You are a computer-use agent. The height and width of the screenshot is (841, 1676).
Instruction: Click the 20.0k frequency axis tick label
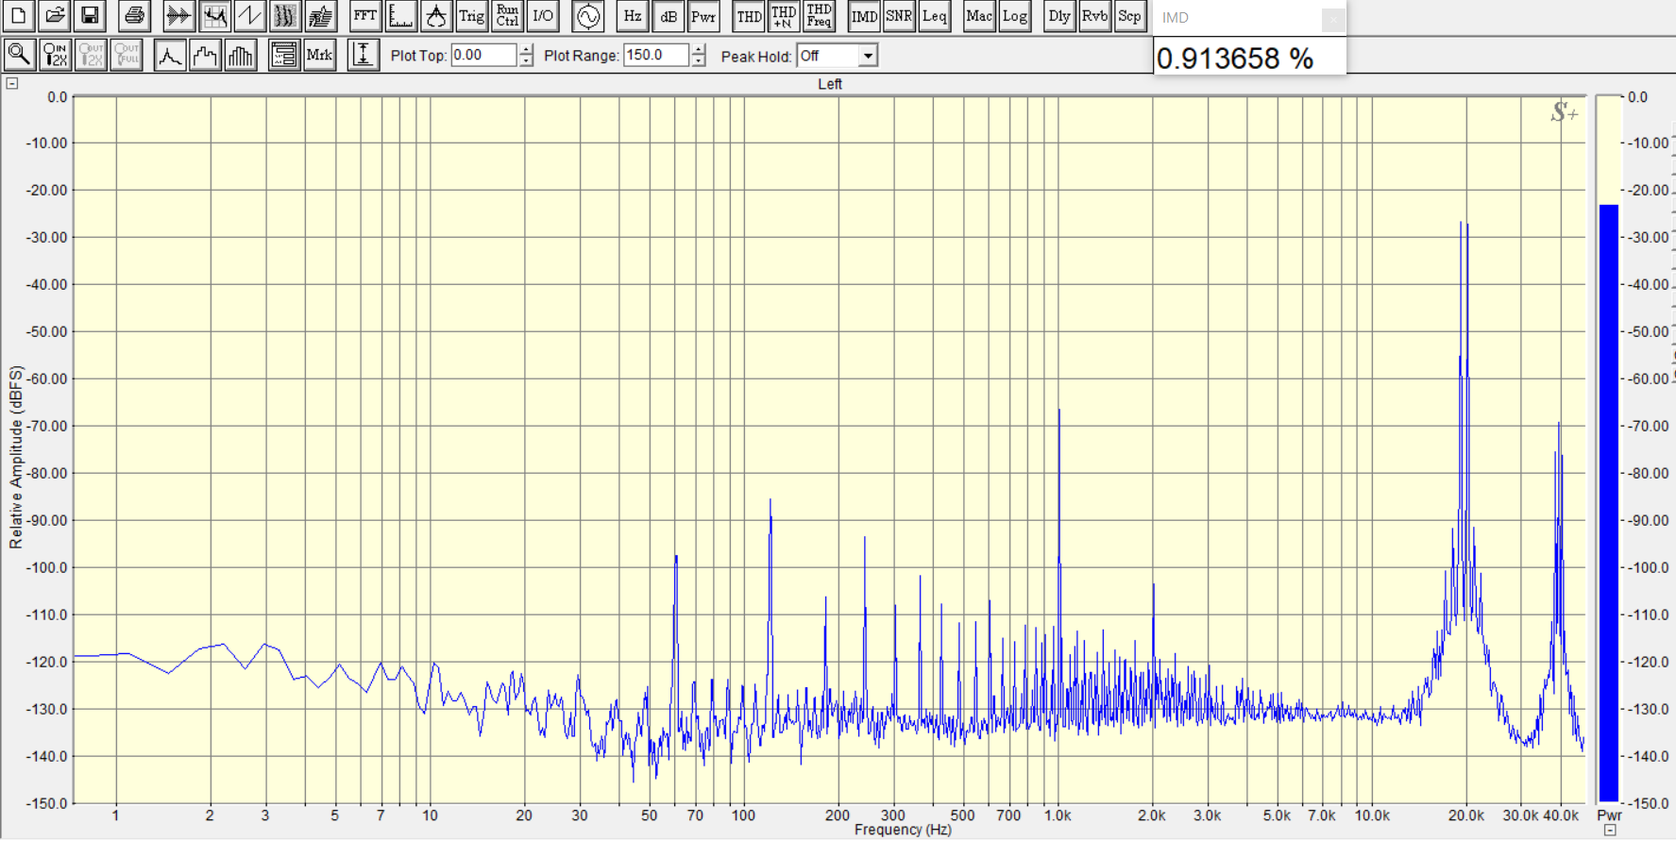1466,816
